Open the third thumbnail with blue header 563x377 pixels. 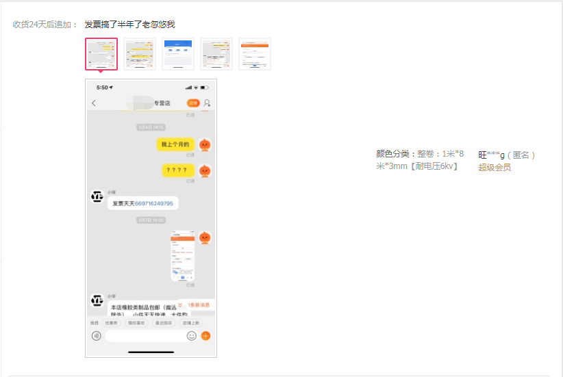point(178,54)
